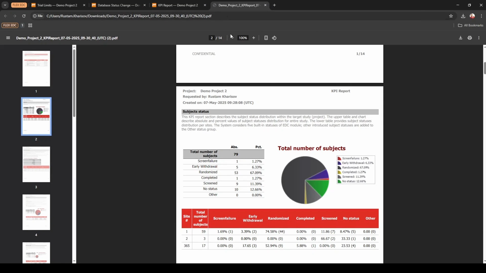This screenshot has height=273, width=486.
Task: Open PDF viewer more actions menu
Action: click(x=479, y=38)
